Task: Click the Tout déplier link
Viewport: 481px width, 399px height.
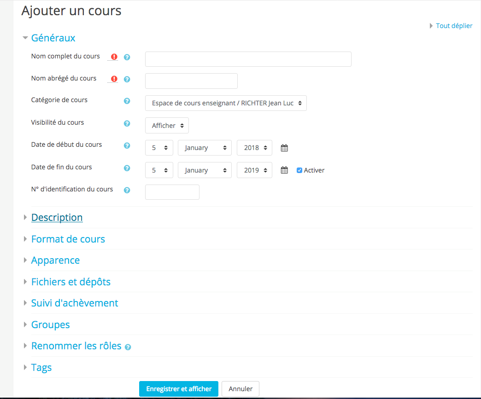Action: (x=454, y=26)
